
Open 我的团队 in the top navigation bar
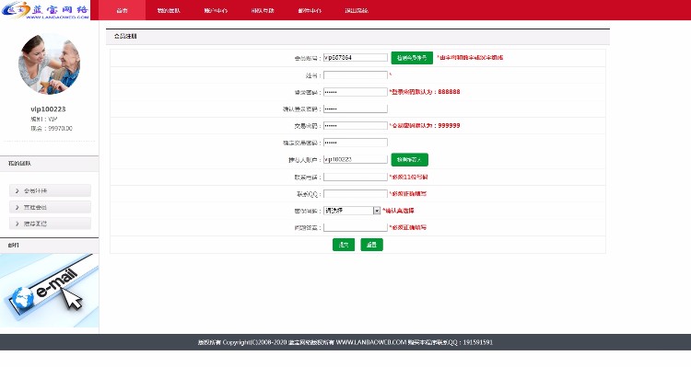[x=169, y=10]
